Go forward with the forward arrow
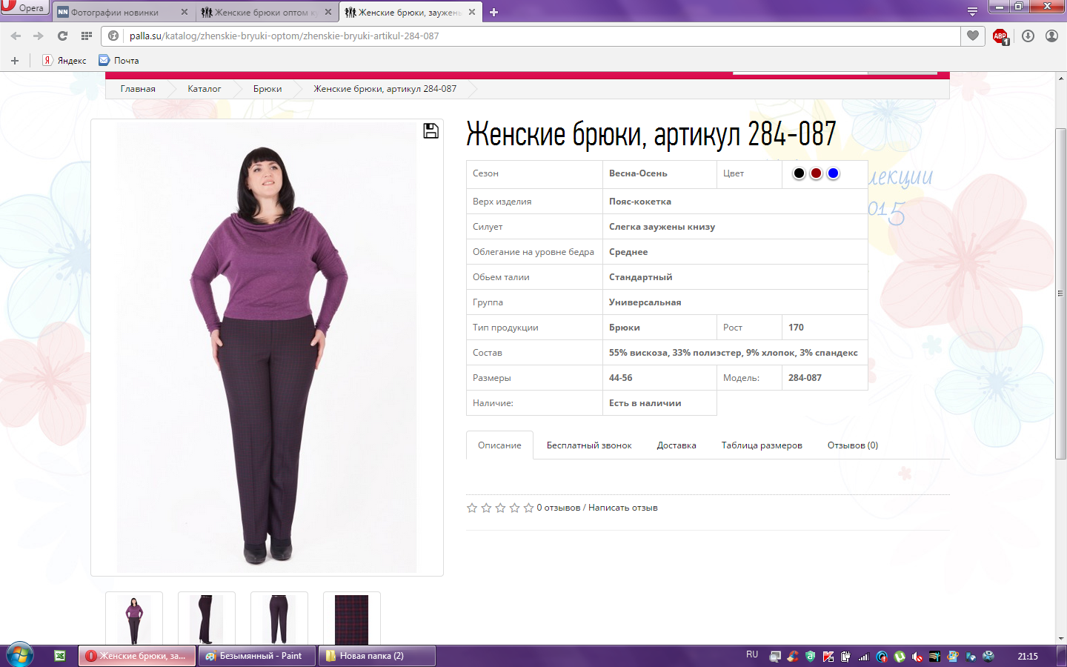1067x667 pixels. (39, 36)
